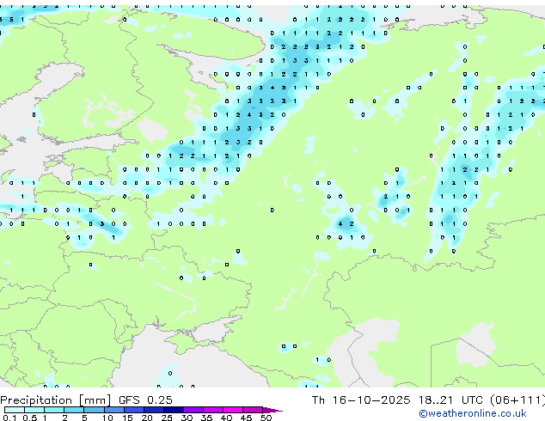Click the '0.1' legend scale label
The image size is (545, 421).
(9, 418)
